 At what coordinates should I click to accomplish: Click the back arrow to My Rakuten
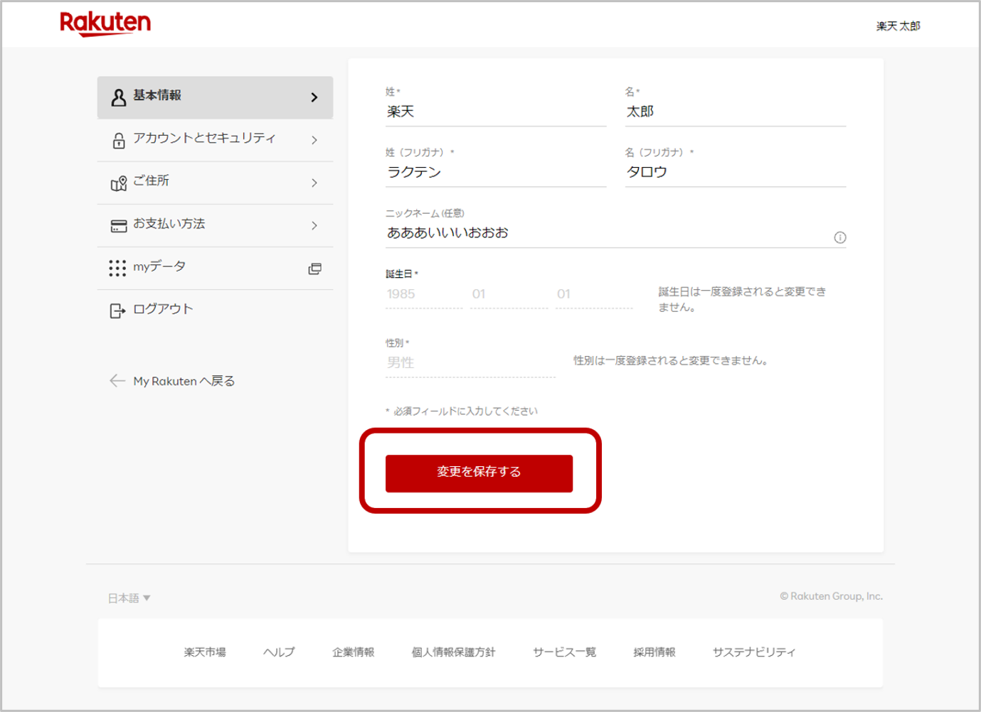(x=117, y=381)
